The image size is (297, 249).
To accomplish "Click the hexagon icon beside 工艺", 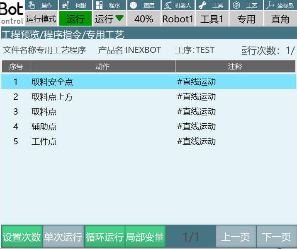I will tap(236, 5).
